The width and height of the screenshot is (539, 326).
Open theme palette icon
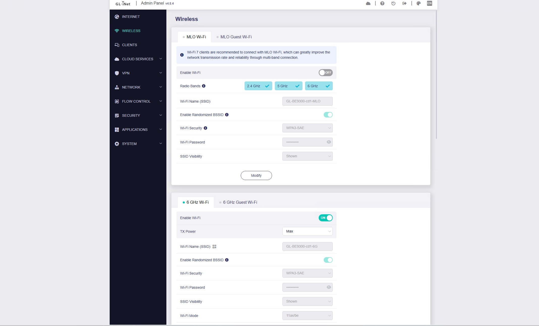pyautogui.click(x=418, y=4)
